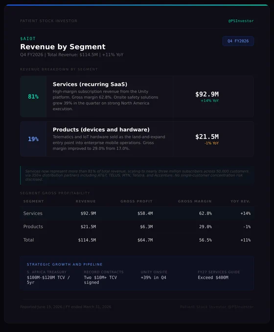Select the Total row in profitability table

137,240
